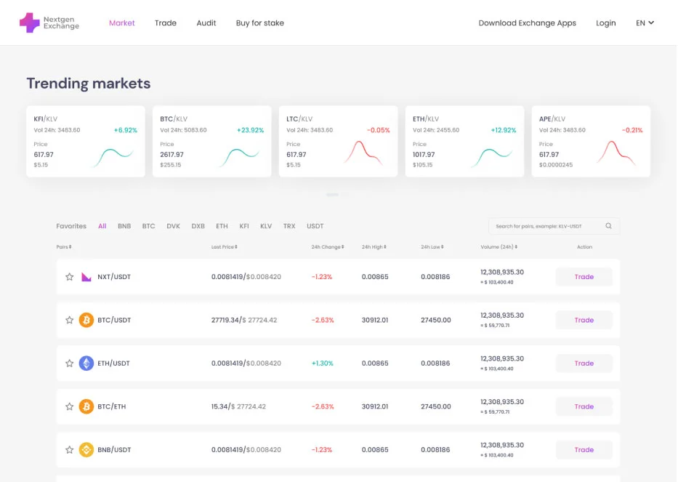This screenshot has height=482, width=678.
Task: Favorite the NXT/USDT pair with star
Action: (x=70, y=277)
